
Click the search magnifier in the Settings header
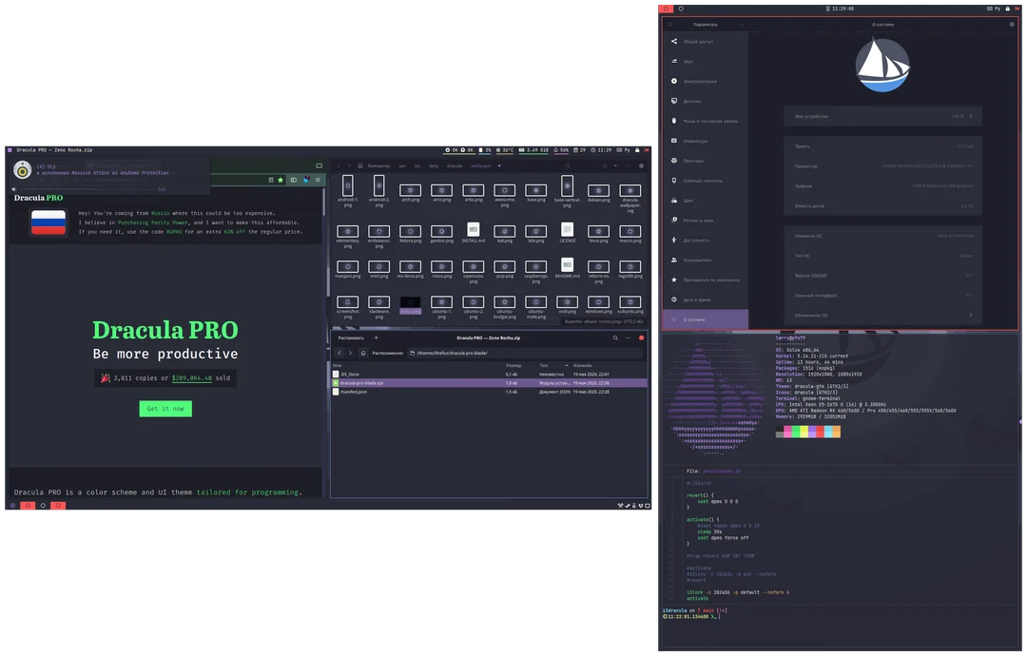pyautogui.click(x=669, y=23)
